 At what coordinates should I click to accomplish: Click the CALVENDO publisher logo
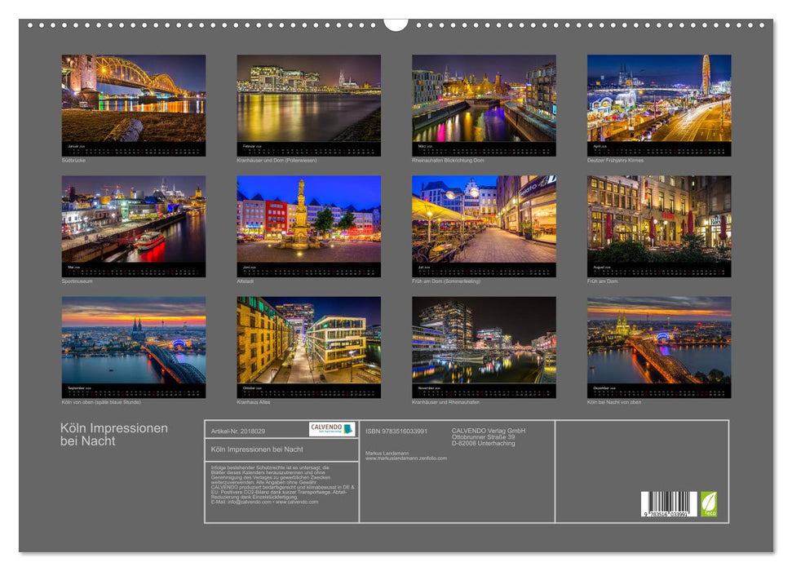(x=331, y=427)
